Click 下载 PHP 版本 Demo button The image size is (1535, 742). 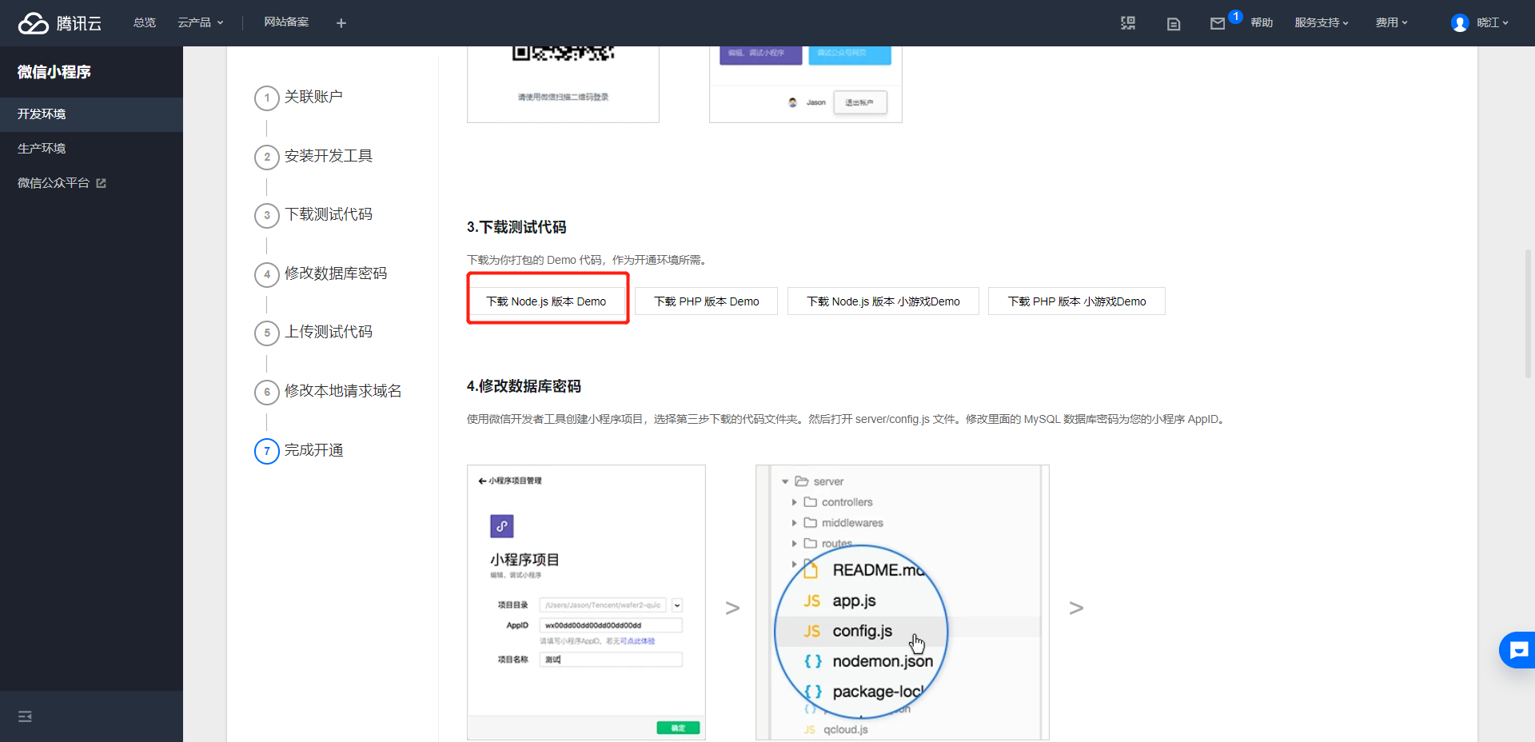[706, 301]
